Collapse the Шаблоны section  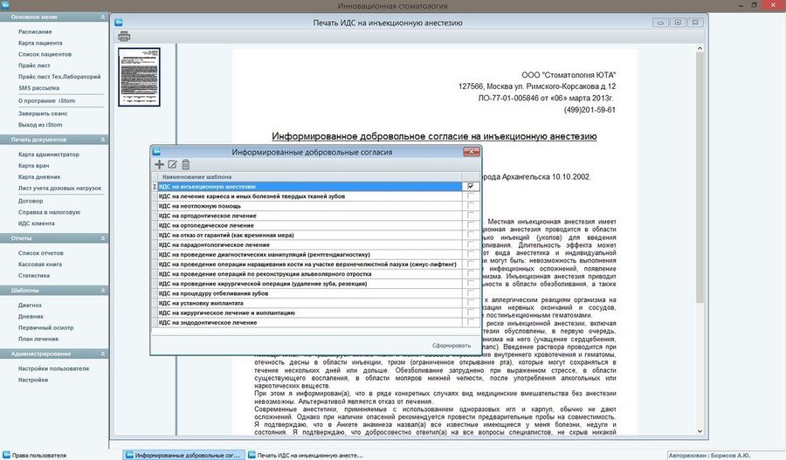tap(103, 291)
